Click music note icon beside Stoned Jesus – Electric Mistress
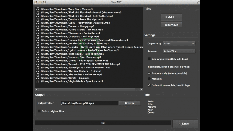Viewport: 233px width, 131px height. pos(38,67)
